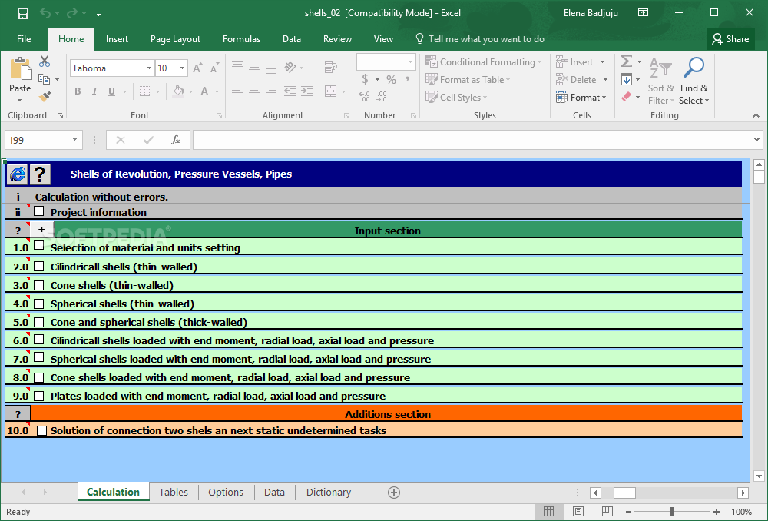Screen dimensions: 768x521
Task: Select Normal view in the status bar
Action: point(548,512)
